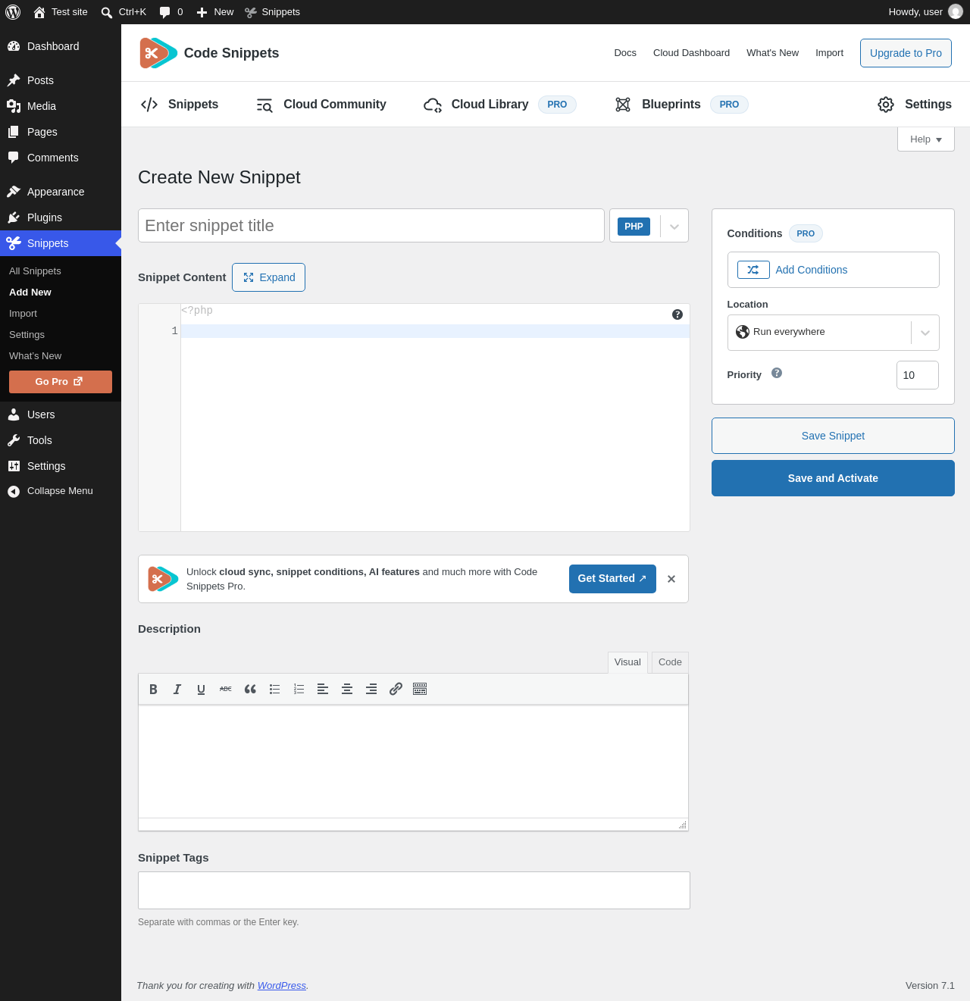Image resolution: width=970 pixels, height=1001 pixels.
Task: Insert a bulleted list
Action: pyautogui.click(x=274, y=690)
